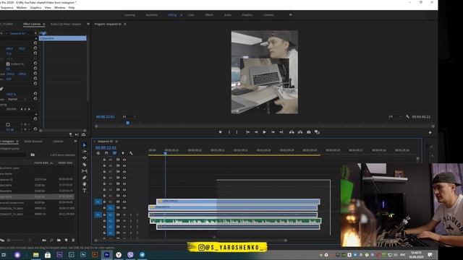Image resolution: width=463 pixels, height=260 pixels.
Task: Switch to the Audio Clip Mixer tab
Action: (x=66, y=24)
